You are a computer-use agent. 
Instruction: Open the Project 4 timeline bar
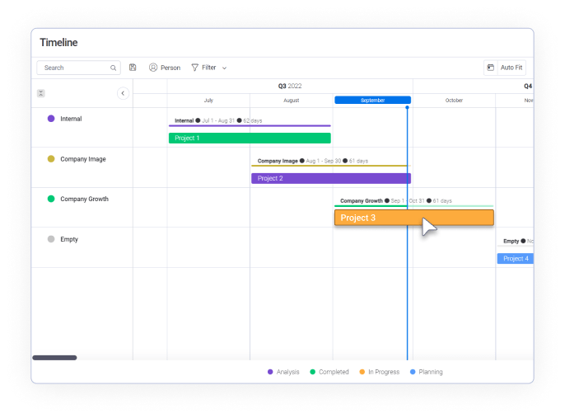tap(516, 259)
